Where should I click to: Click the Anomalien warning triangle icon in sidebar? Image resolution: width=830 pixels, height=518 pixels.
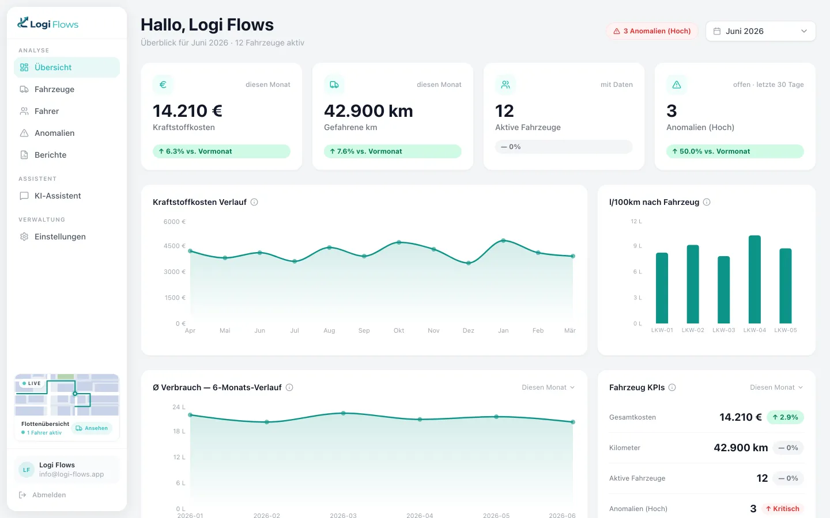click(x=24, y=133)
